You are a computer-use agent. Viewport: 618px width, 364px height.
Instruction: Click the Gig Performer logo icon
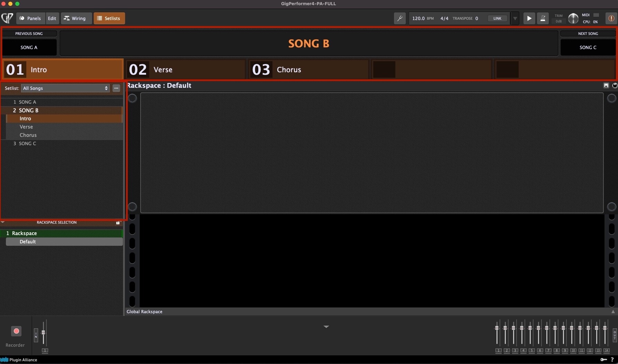point(7,18)
